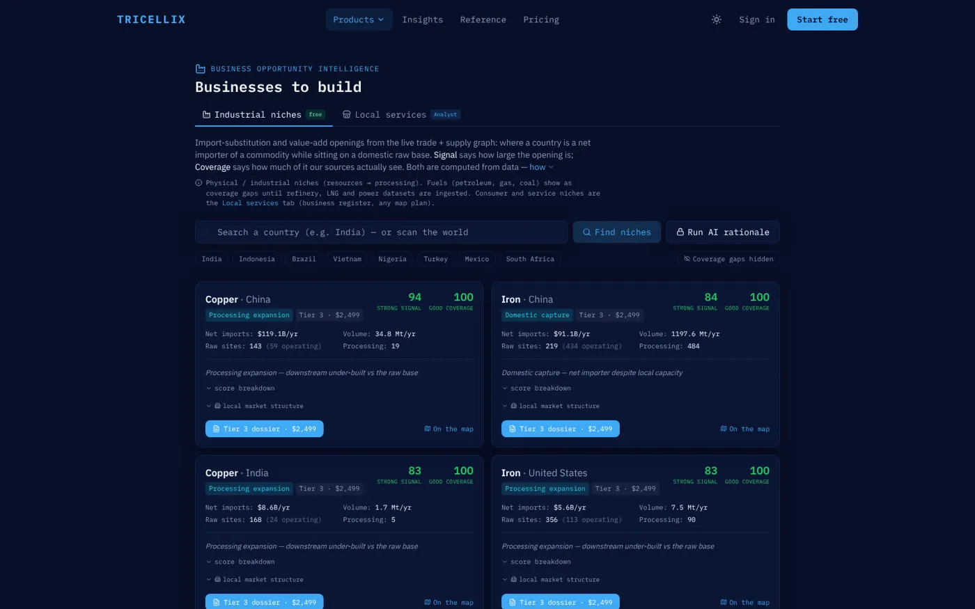This screenshot has height=609, width=975.
Task: Switch to Industrial niches tab
Action: coord(263,115)
